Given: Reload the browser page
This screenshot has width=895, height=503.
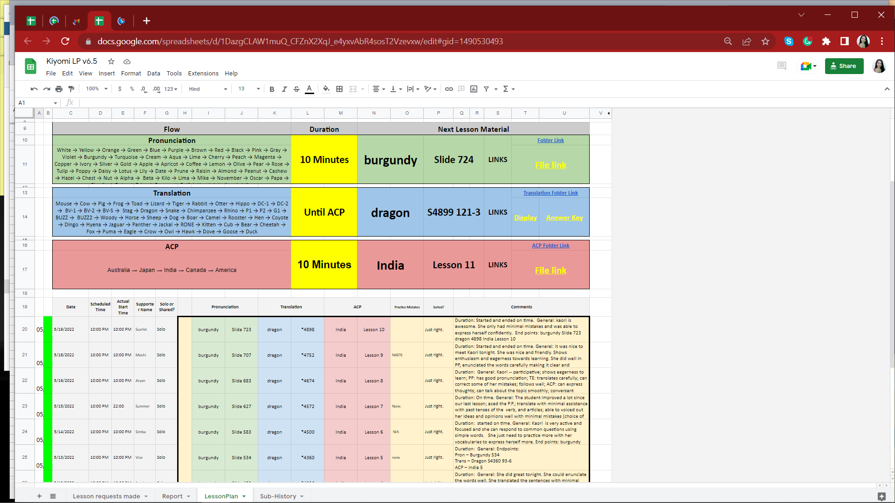Looking at the screenshot, I should 65,41.
